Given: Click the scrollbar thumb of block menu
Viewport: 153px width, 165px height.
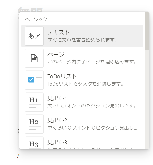Looking at the screenshot, I should click(147, 31).
